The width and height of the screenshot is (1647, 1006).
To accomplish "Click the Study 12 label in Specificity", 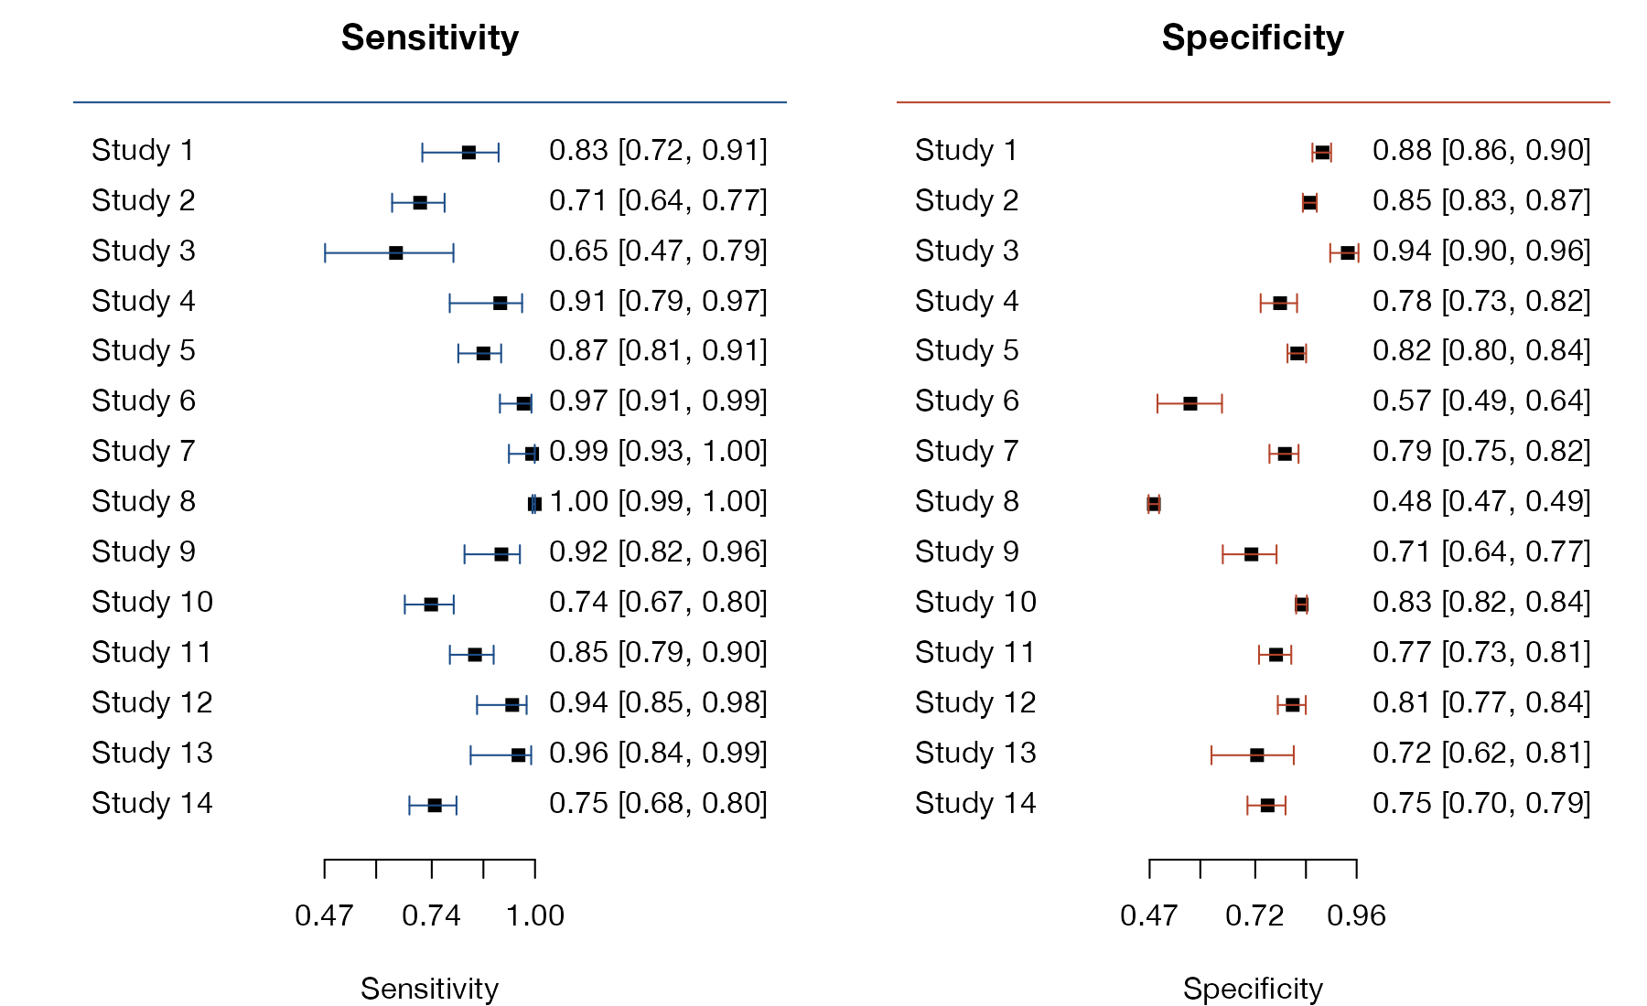I will (x=975, y=702).
